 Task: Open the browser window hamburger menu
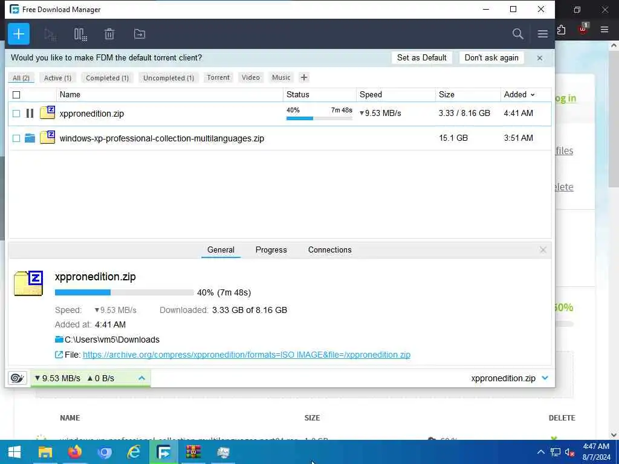(x=604, y=30)
